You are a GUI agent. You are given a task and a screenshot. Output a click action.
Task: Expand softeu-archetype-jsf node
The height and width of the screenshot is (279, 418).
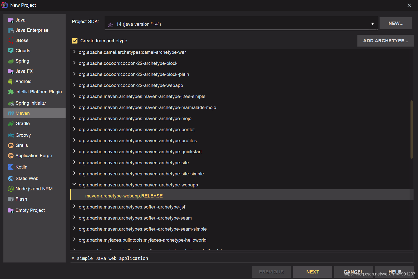[74, 207]
